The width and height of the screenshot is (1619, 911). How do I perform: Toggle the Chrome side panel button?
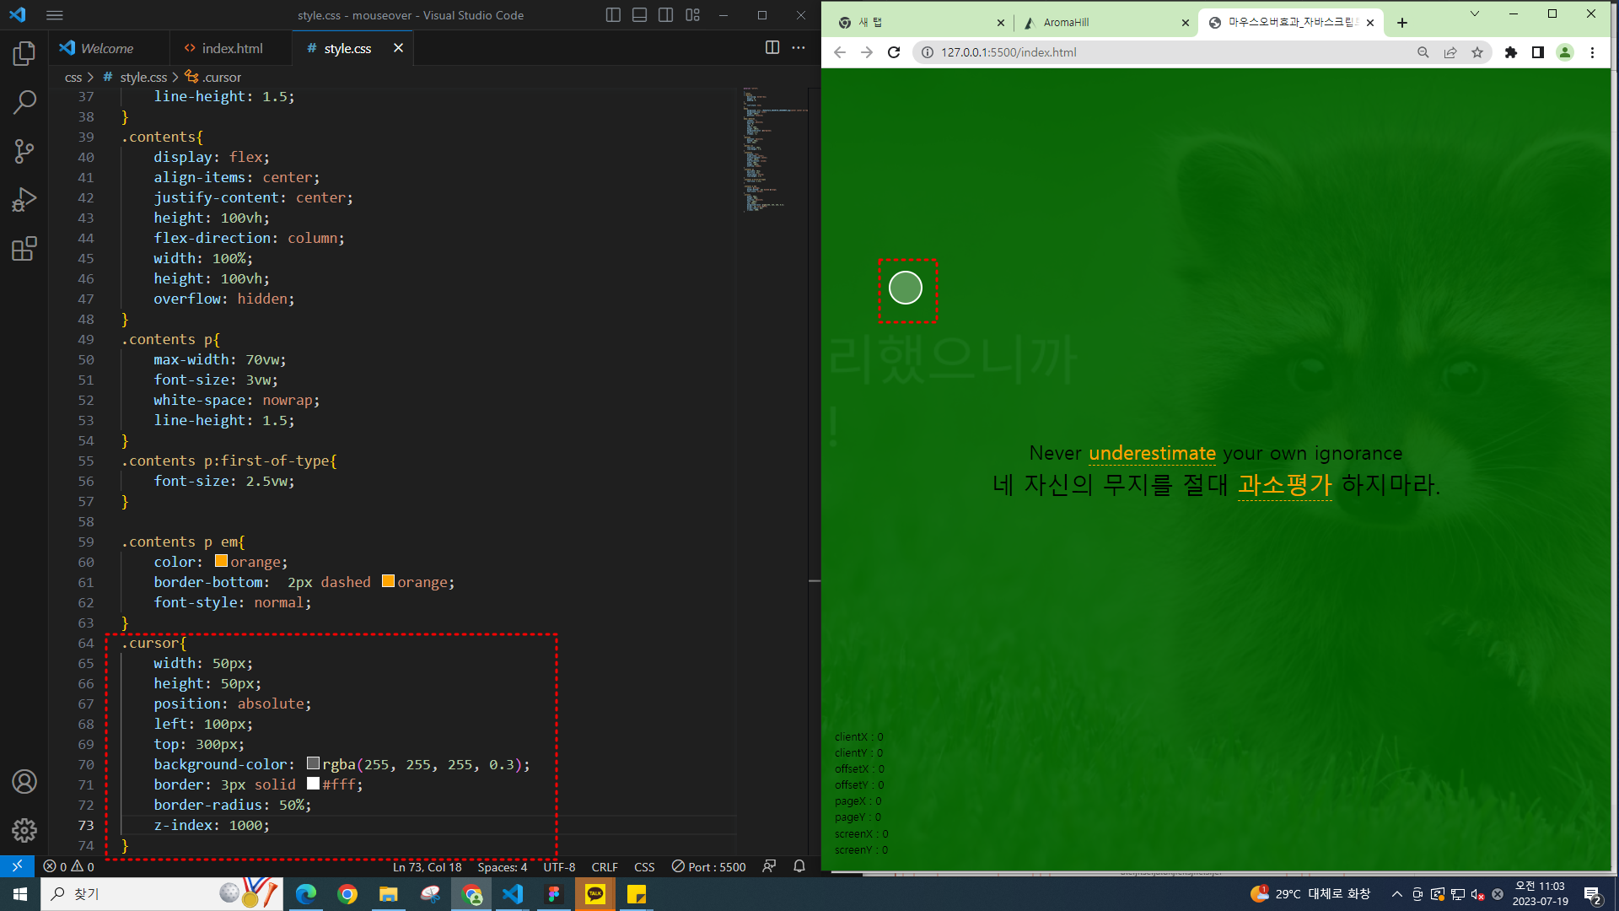coord(1537,52)
